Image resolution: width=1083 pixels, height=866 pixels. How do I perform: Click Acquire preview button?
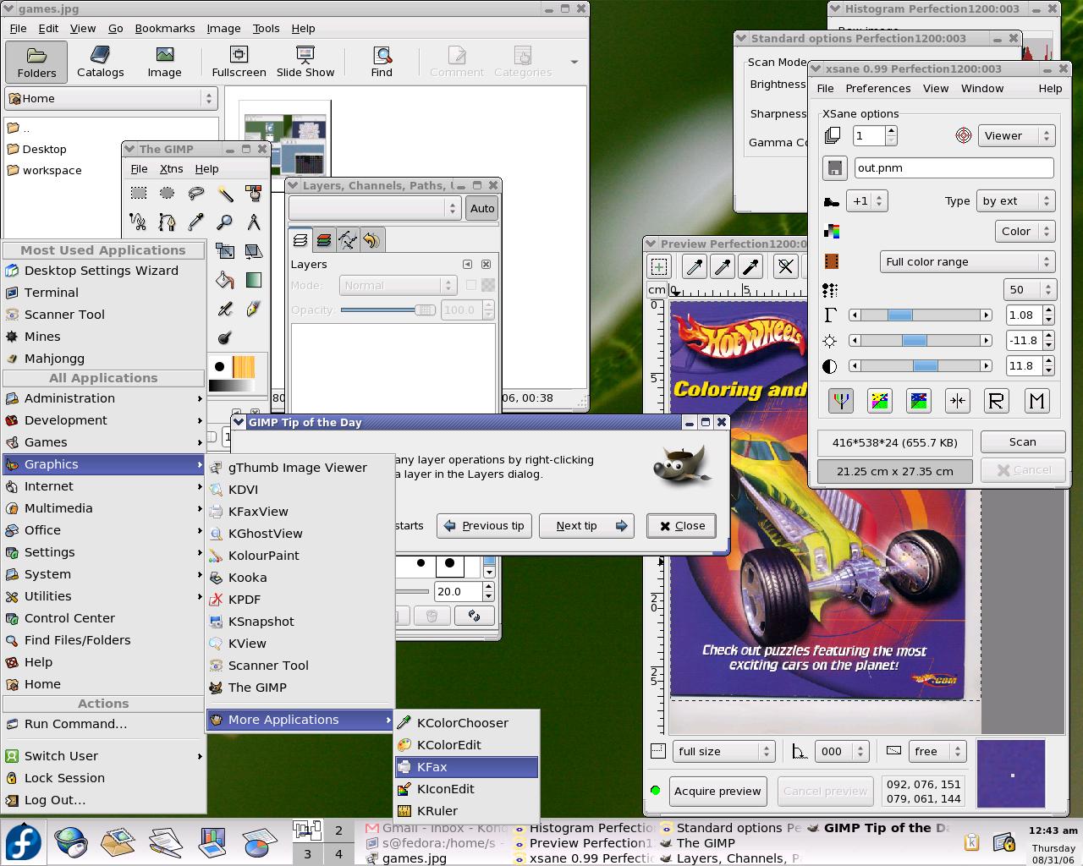click(x=717, y=791)
